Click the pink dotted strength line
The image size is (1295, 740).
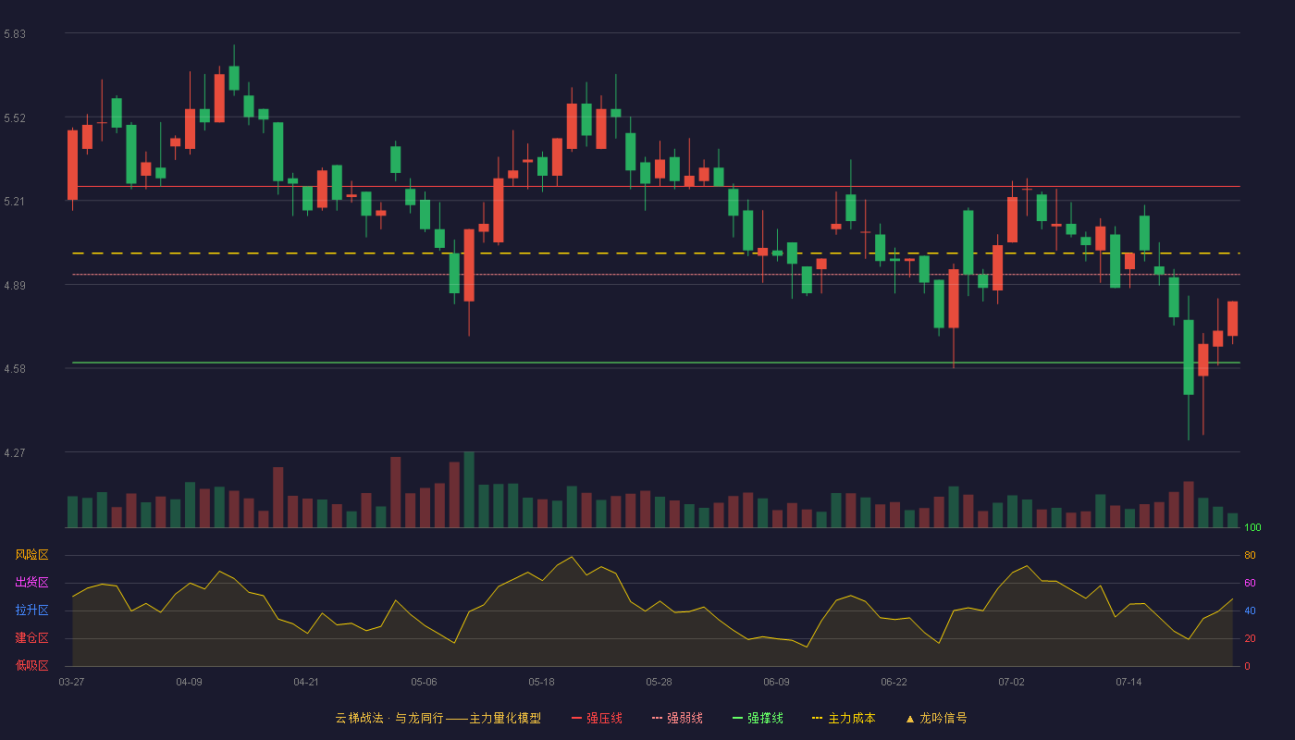(x=656, y=274)
